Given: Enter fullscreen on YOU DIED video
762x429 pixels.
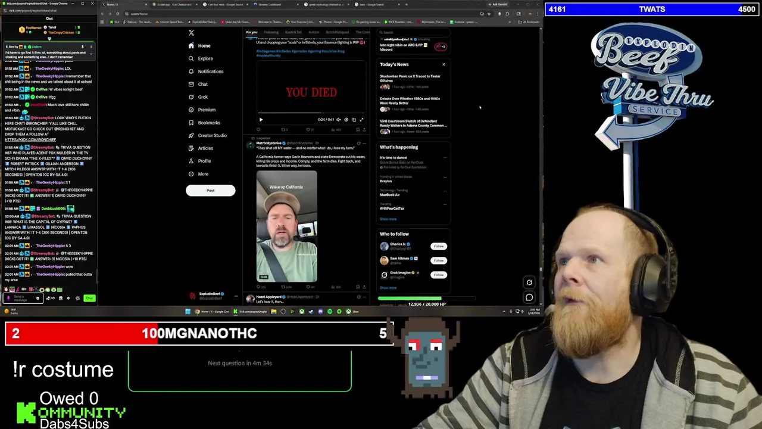Looking at the screenshot, I should (361, 120).
